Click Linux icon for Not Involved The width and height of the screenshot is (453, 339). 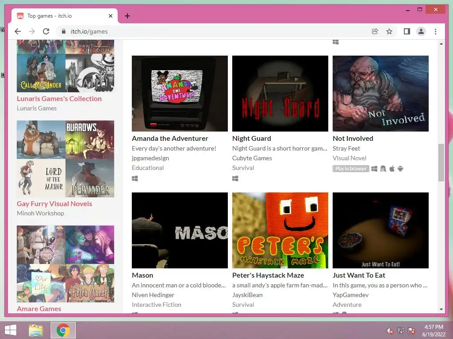click(383, 169)
